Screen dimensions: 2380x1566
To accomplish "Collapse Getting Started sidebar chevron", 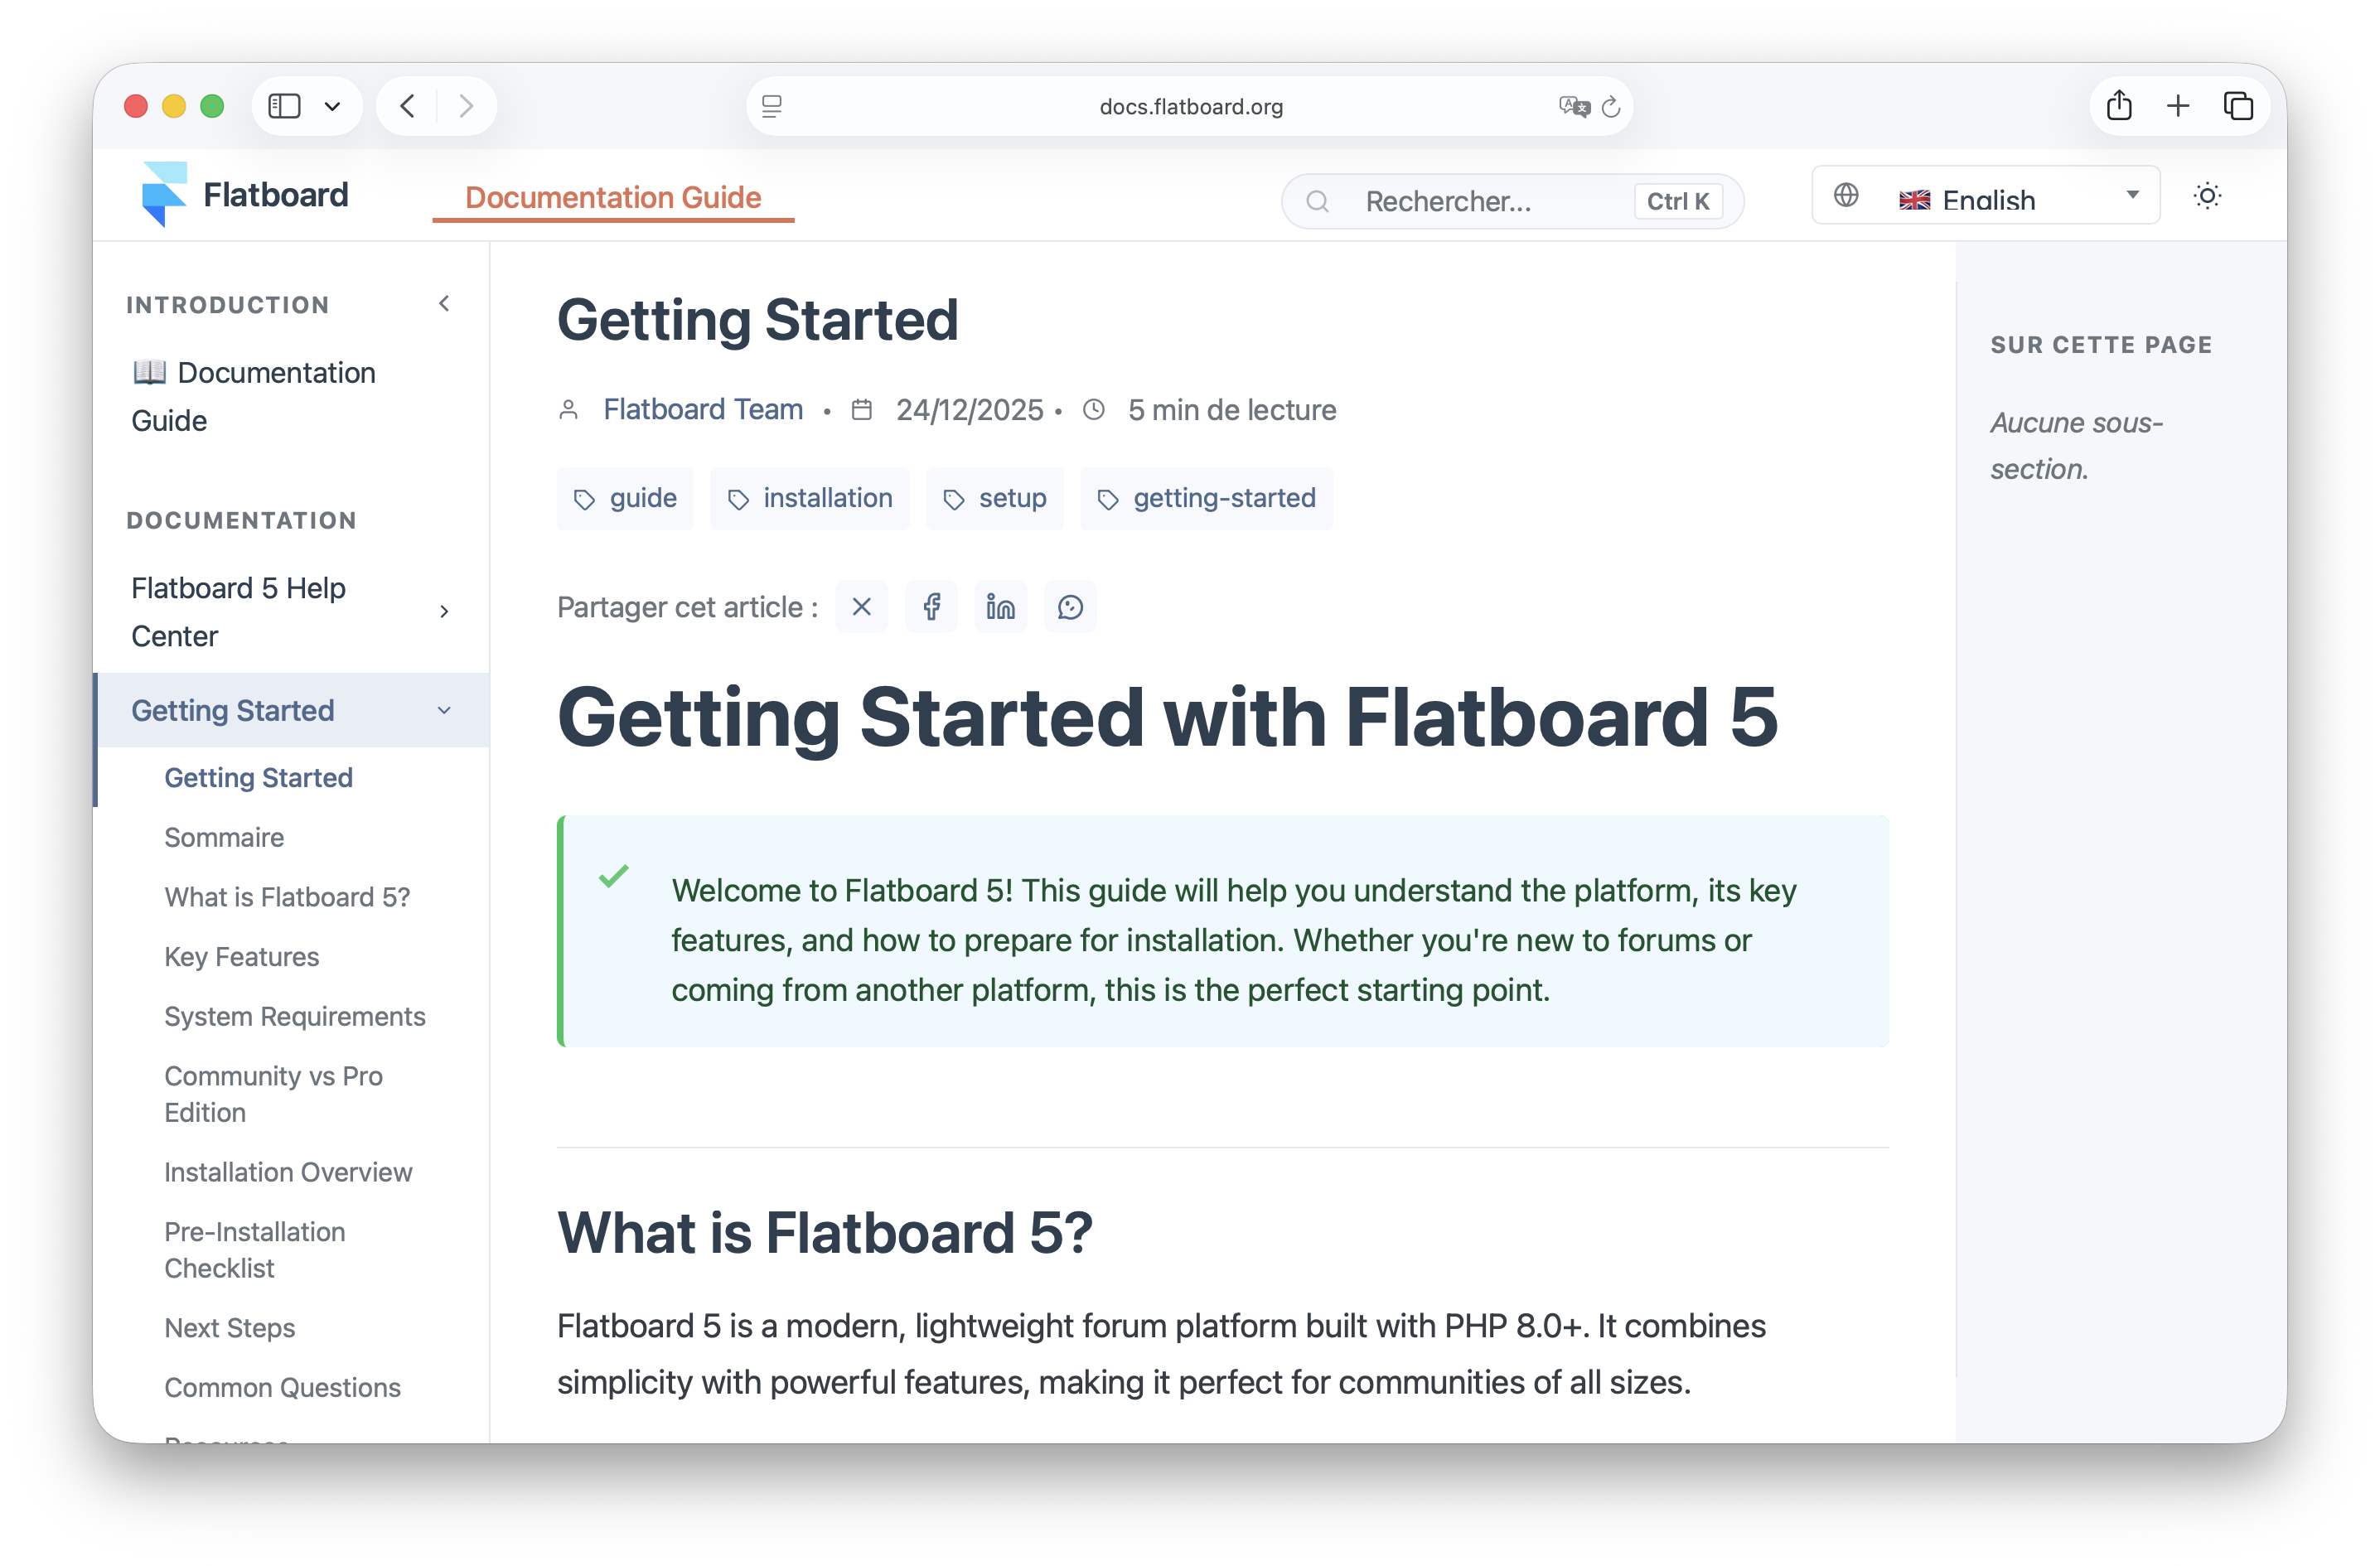I will click(444, 710).
